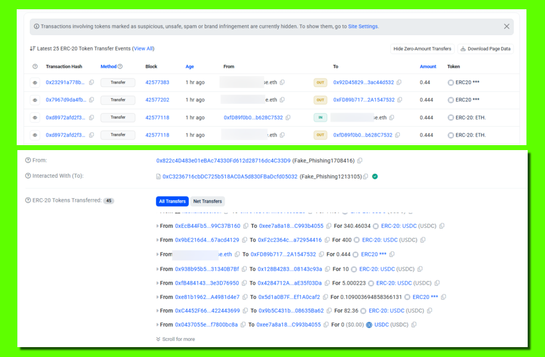This screenshot has height=357, width=545.
Task: Sort by Method column header
Action: click(108, 67)
